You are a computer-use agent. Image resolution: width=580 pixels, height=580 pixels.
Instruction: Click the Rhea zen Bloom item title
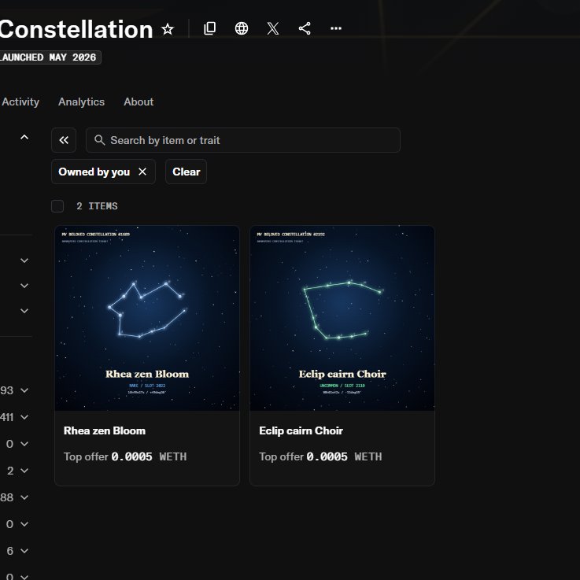pos(105,430)
